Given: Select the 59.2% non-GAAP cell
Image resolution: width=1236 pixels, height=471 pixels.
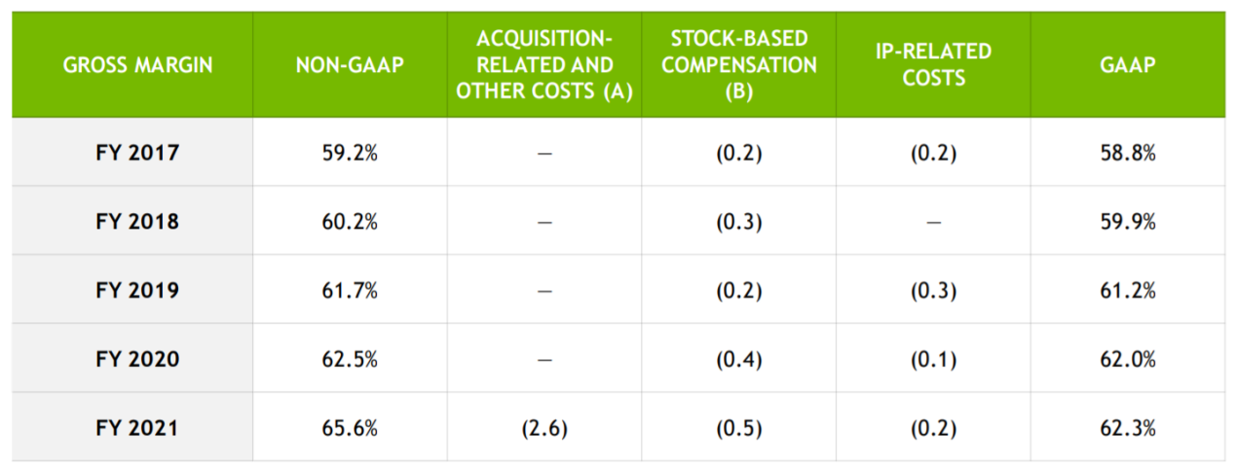Looking at the screenshot, I should point(350,153).
